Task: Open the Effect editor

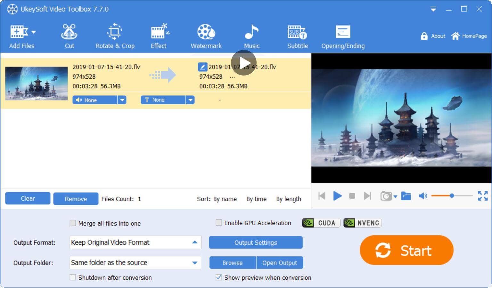Action: point(159,36)
